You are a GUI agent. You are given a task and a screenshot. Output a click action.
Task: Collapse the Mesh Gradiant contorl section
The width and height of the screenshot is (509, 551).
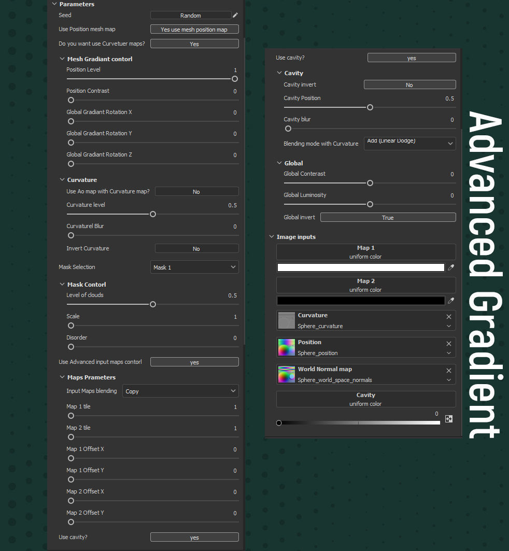(62, 59)
